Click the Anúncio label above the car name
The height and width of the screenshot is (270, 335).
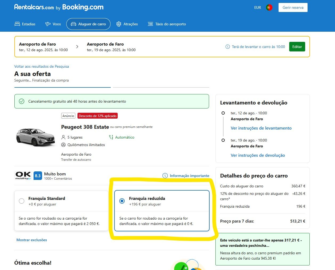point(68,116)
